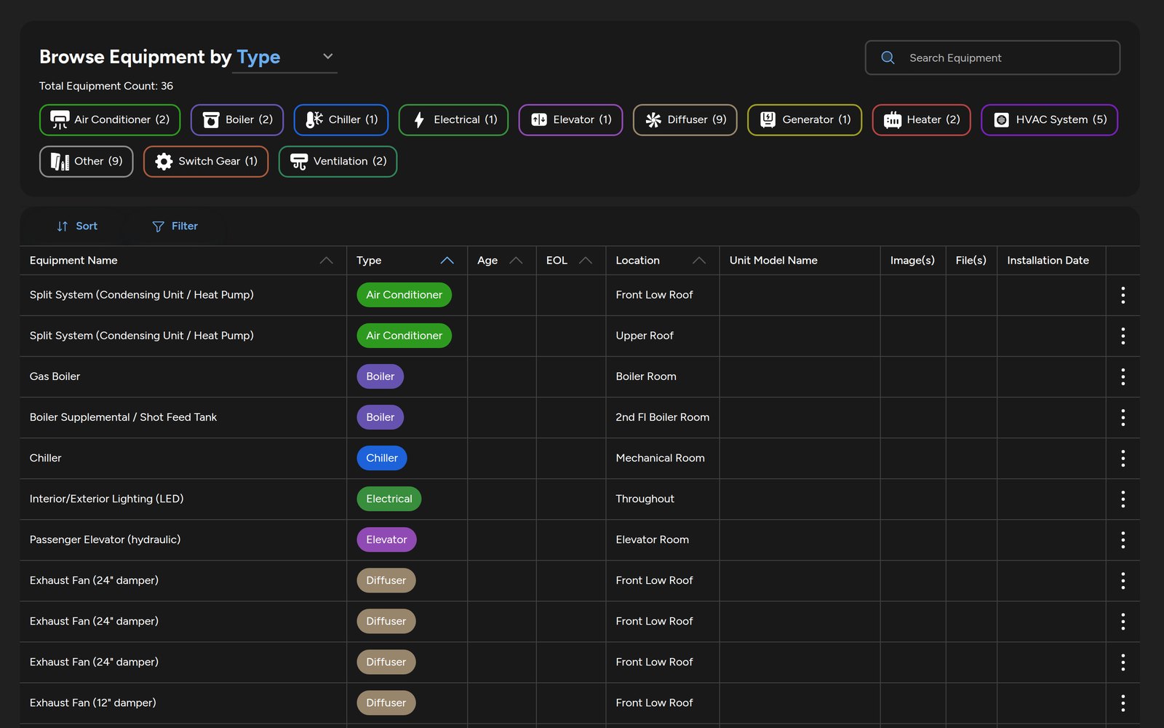Click the HVAC System icon
1164x728 pixels.
point(1002,120)
